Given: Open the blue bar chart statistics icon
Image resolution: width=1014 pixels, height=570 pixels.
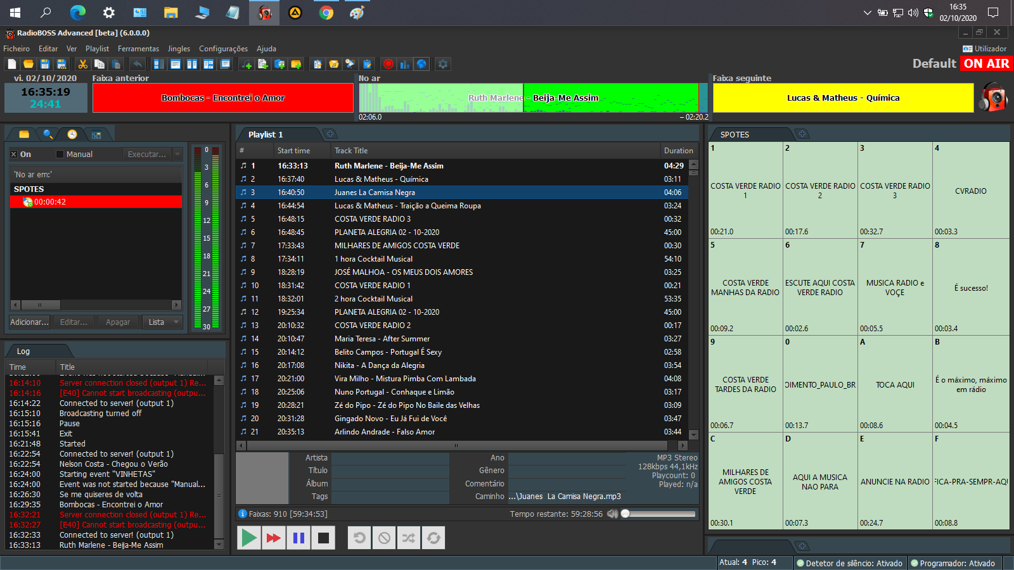Looking at the screenshot, I should (x=405, y=64).
